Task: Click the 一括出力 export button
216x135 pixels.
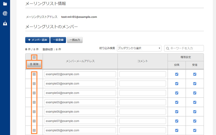Action: coord(75,40)
